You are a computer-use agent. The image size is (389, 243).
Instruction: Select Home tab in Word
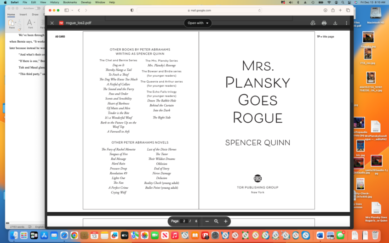click(11, 15)
